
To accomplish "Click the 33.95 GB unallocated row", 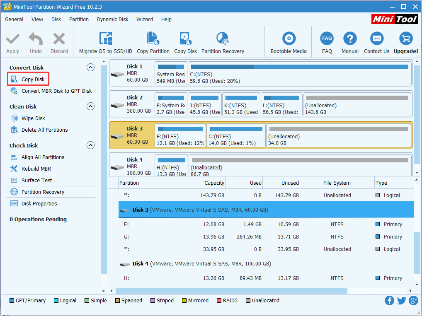I will 266,249.
